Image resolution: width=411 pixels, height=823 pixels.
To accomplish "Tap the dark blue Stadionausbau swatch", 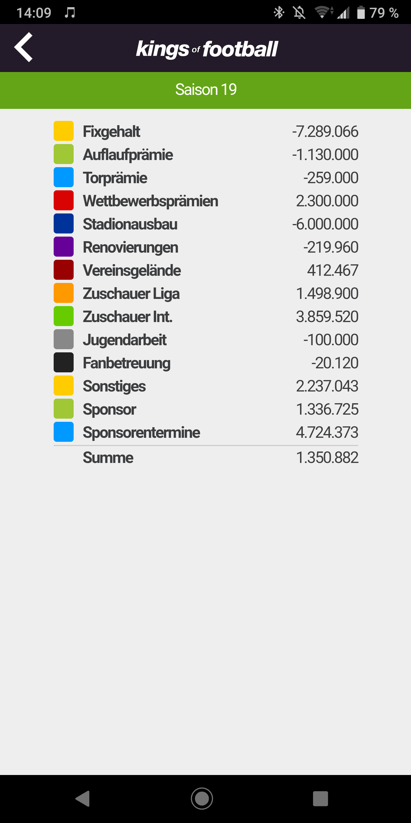I will (63, 223).
